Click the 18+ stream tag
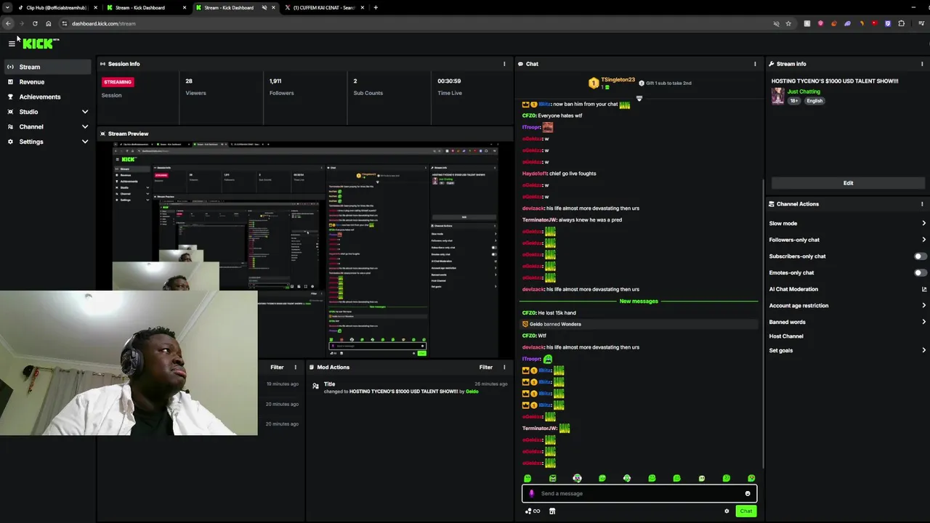Screen dimensions: 930x523 point(794,101)
